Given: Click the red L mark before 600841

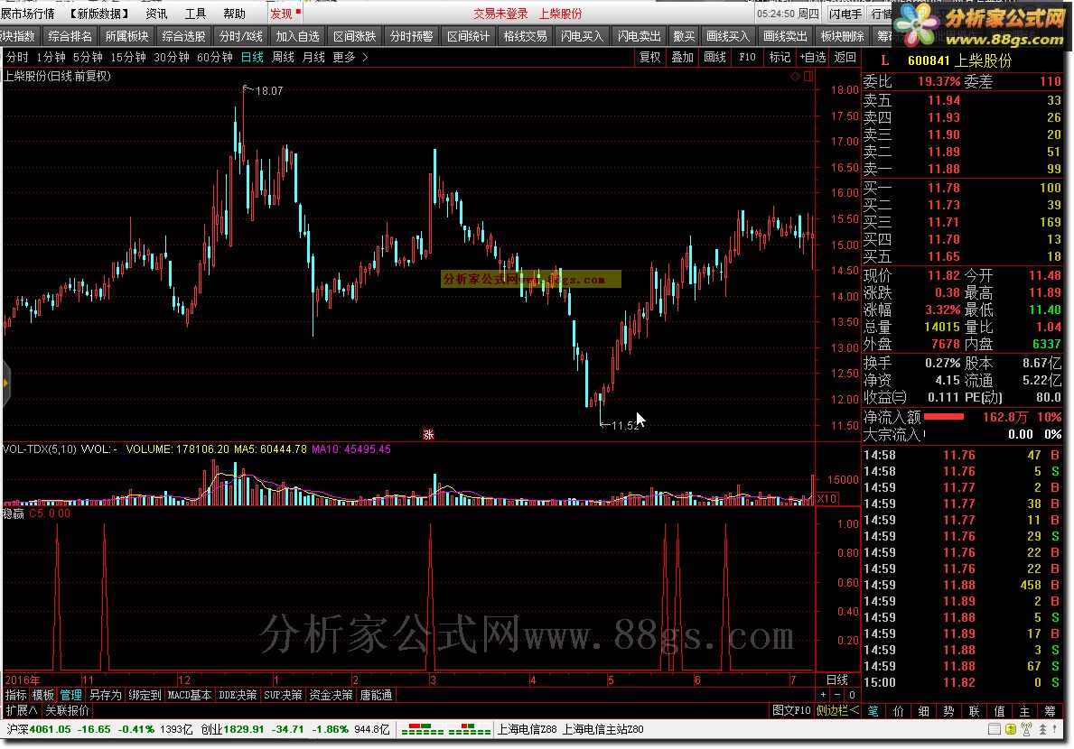Looking at the screenshot, I should pos(884,60).
